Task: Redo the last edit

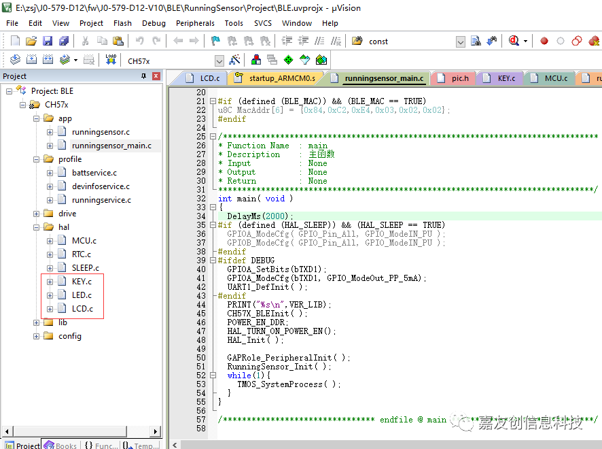Action: 156,41
